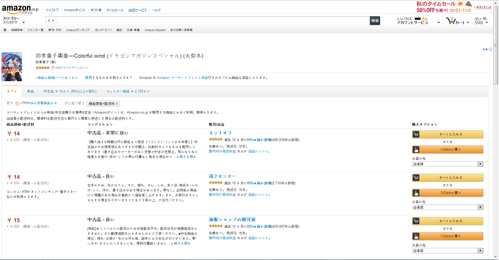Add ネットオフ offer to cart

click(447, 135)
